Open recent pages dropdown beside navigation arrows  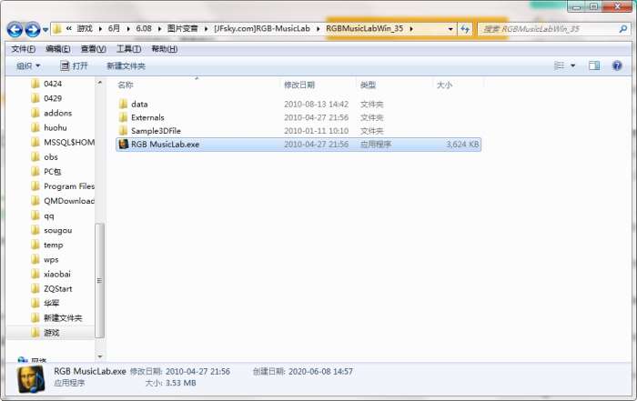[45, 30]
